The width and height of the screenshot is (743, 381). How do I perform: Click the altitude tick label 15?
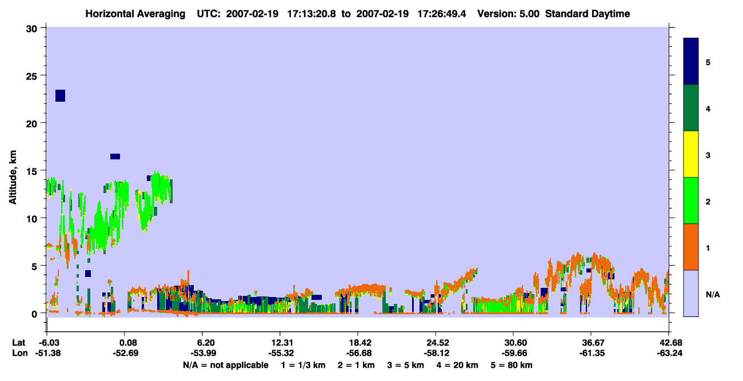click(x=33, y=170)
